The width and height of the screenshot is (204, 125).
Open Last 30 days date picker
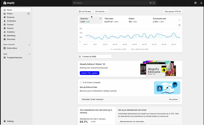click(x=85, y=12)
